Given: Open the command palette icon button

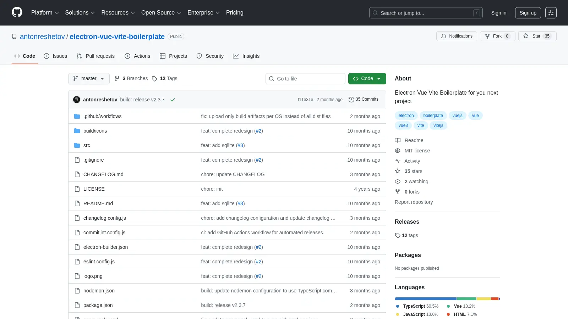Looking at the screenshot, I should (551, 13).
